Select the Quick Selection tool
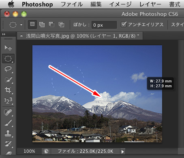 coord(8,80)
